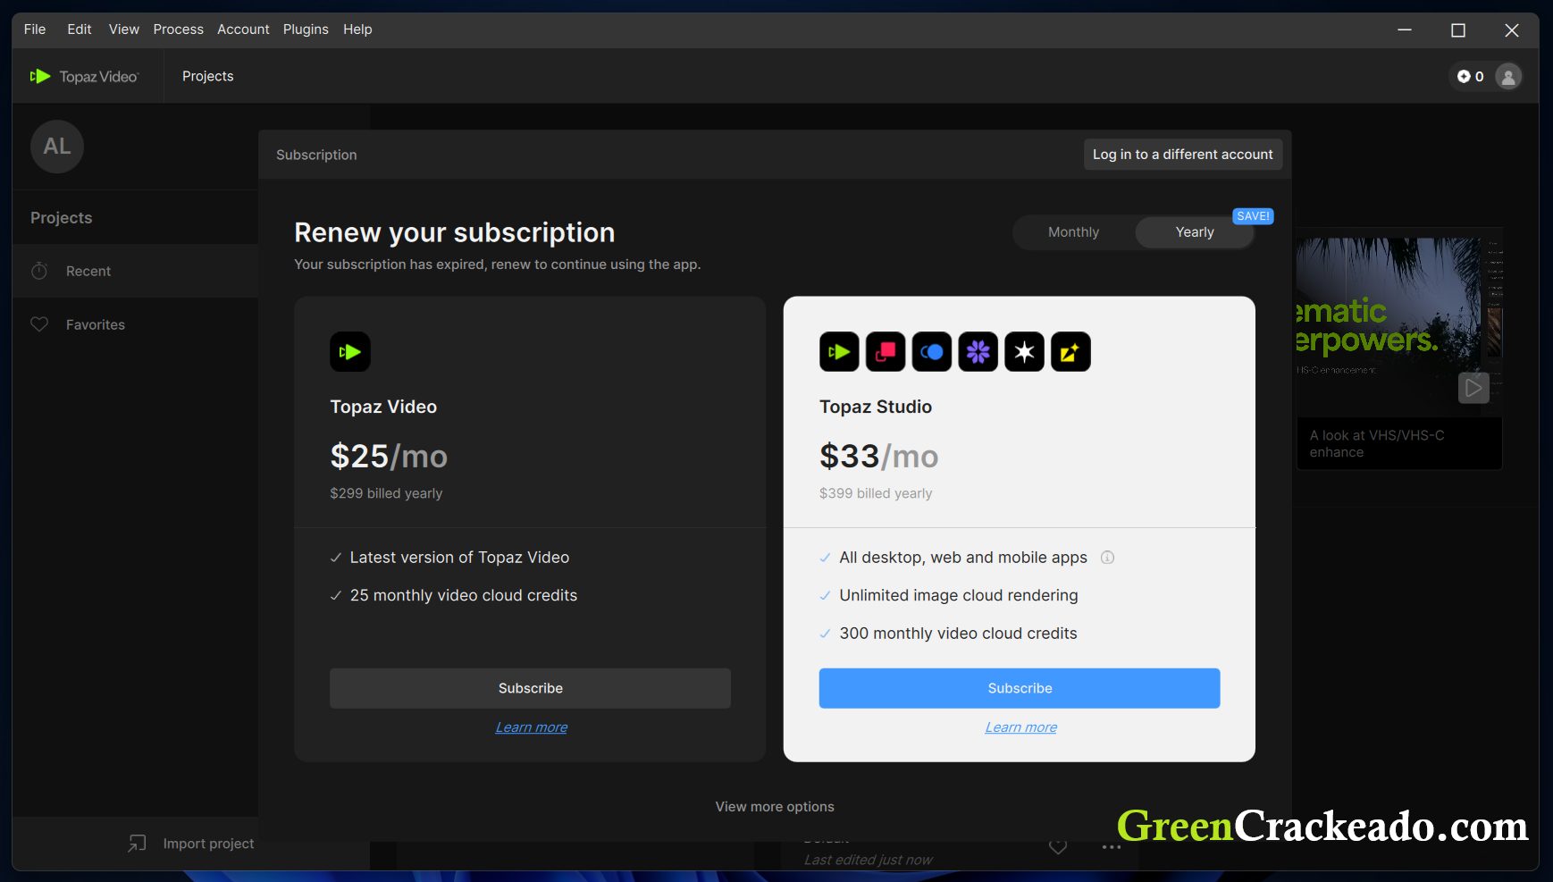The height and width of the screenshot is (882, 1553).
Task: Click the Topaz Video logo icon in header
Action: [x=40, y=77]
